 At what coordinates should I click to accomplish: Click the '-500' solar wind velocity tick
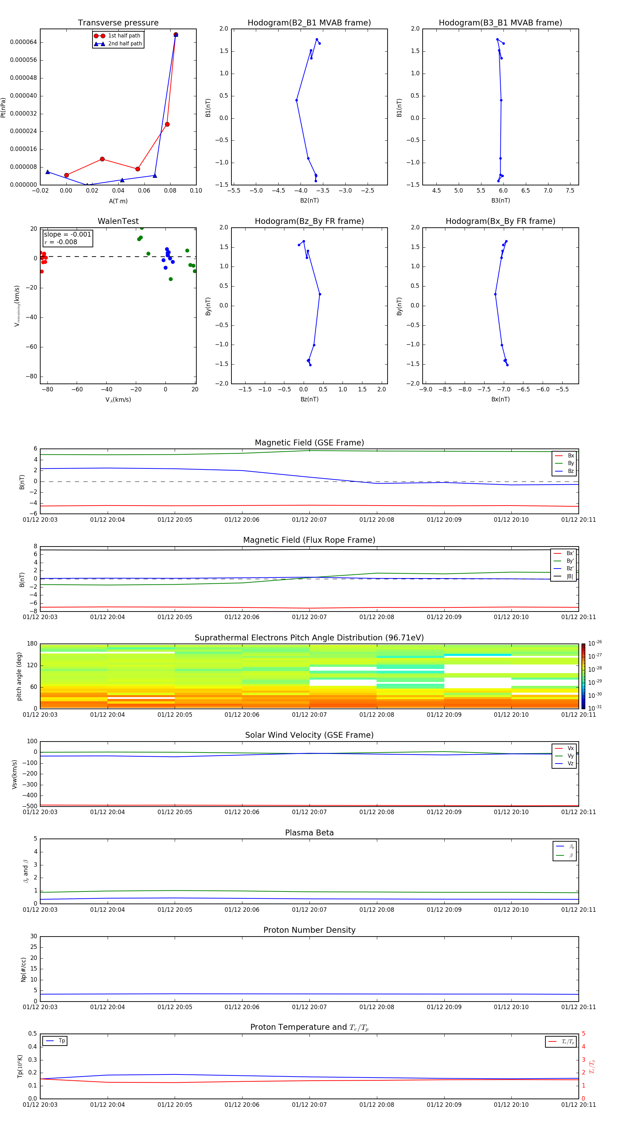click(30, 806)
